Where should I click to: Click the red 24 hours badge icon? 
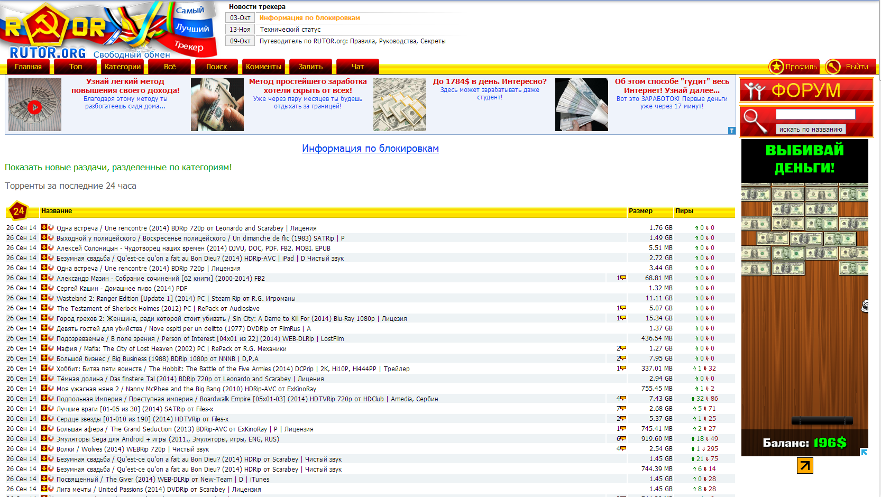(x=19, y=211)
